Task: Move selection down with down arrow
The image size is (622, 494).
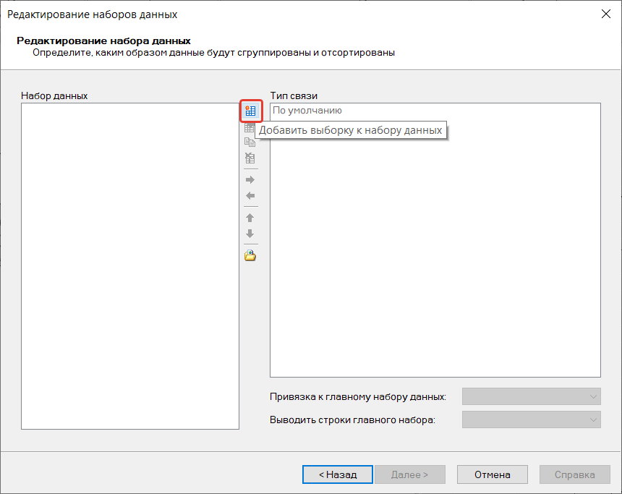Action: pyautogui.click(x=250, y=234)
